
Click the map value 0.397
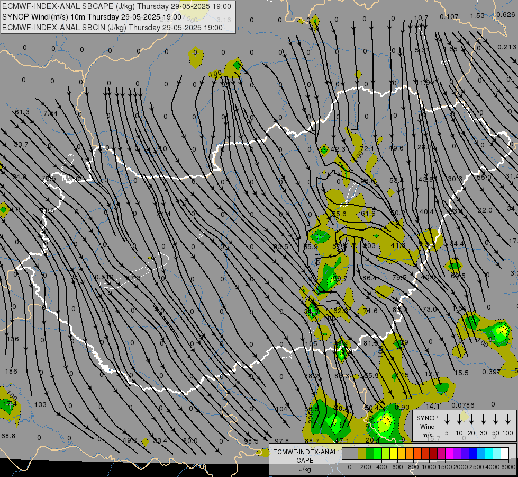(x=491, y=372)
